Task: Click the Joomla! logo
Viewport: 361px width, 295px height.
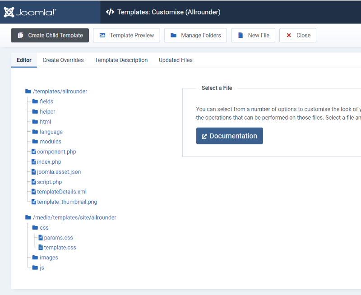Action: [x=30, y=12]
